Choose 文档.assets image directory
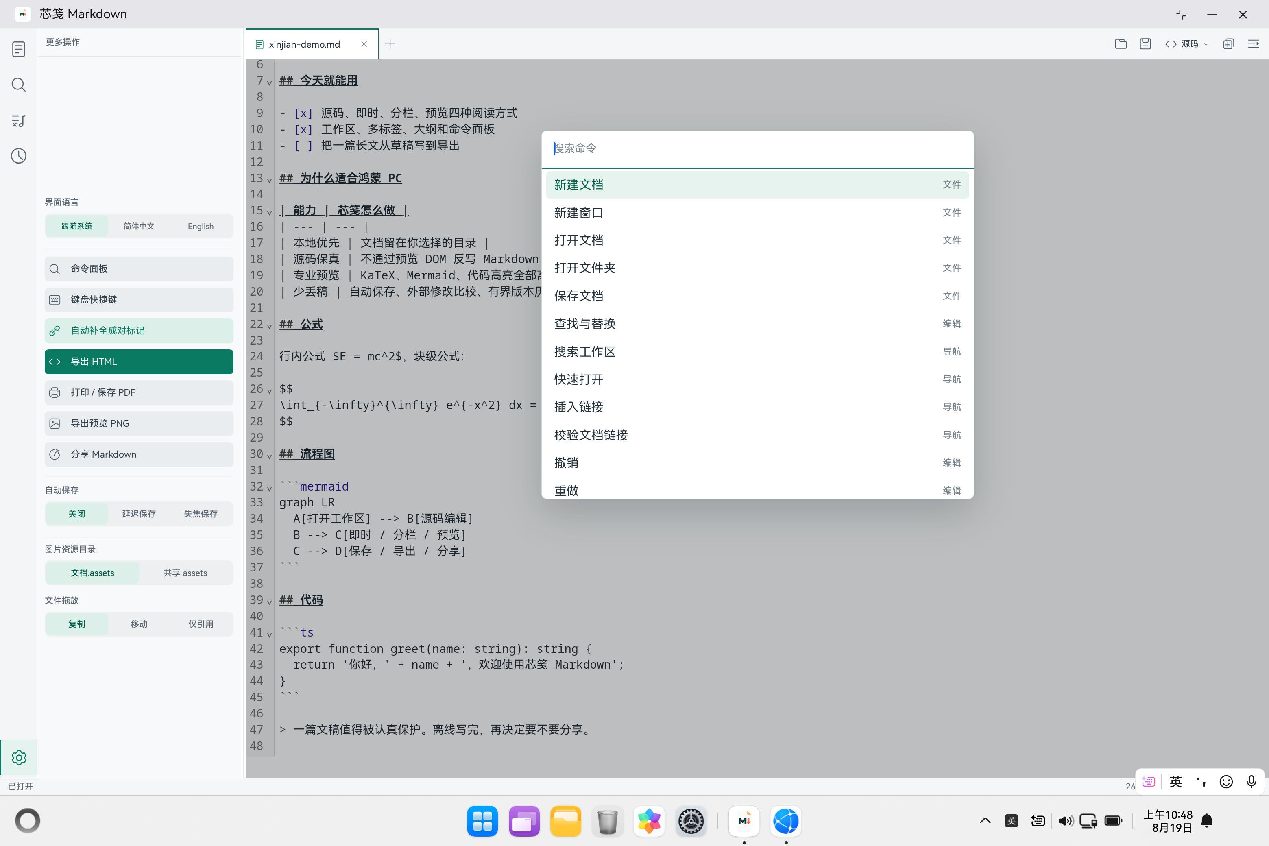The height and width of the screenshot is (846, 1269). pyautogui.click(x=92, y=573)
